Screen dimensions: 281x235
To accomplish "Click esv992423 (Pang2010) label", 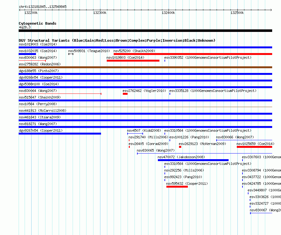I will pos(183,177).
